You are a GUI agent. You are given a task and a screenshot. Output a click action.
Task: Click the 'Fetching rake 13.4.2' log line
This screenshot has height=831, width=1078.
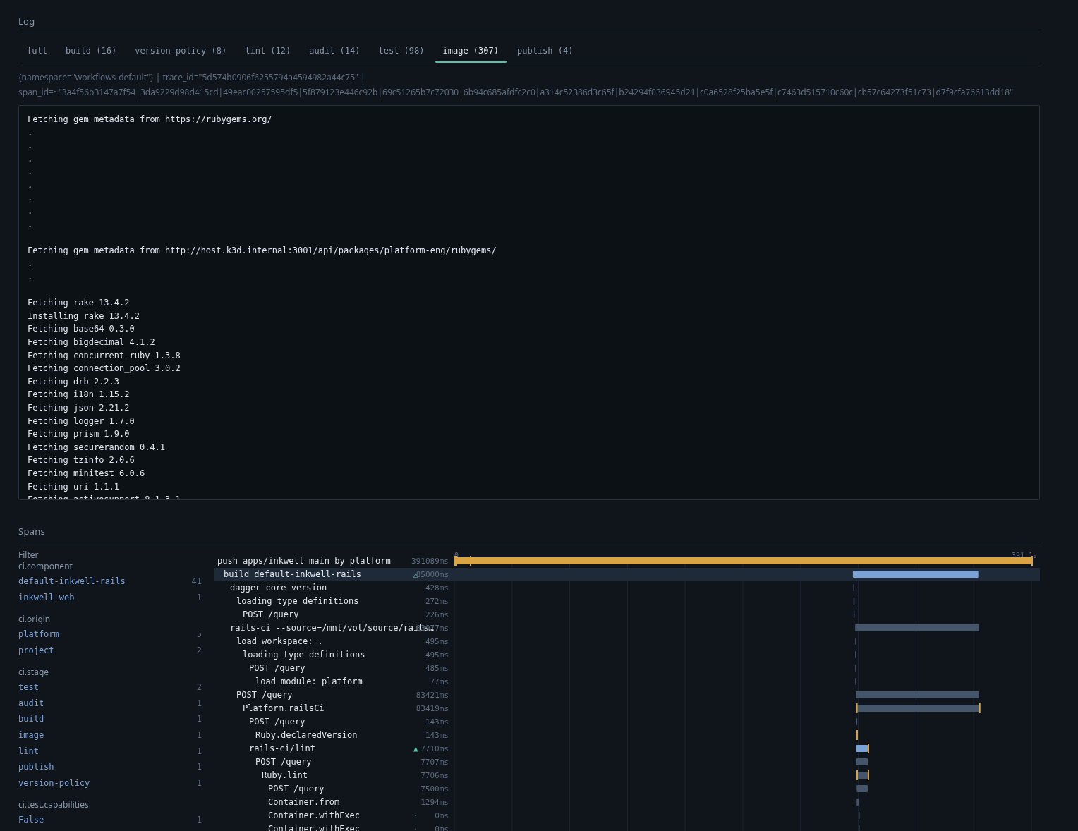(x=78, y=303)
